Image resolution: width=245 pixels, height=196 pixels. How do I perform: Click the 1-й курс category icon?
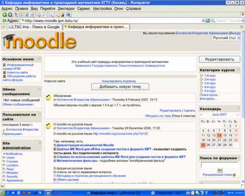(x=202, y=76)
